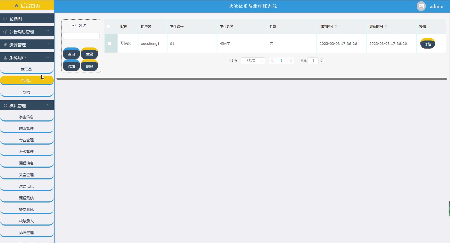Screen dimensions: 450x243
Task: Click the username cell xuesheng1
Action: pos(150,43)
